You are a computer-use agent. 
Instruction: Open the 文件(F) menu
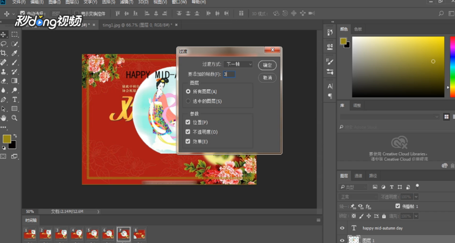[18, 2]
